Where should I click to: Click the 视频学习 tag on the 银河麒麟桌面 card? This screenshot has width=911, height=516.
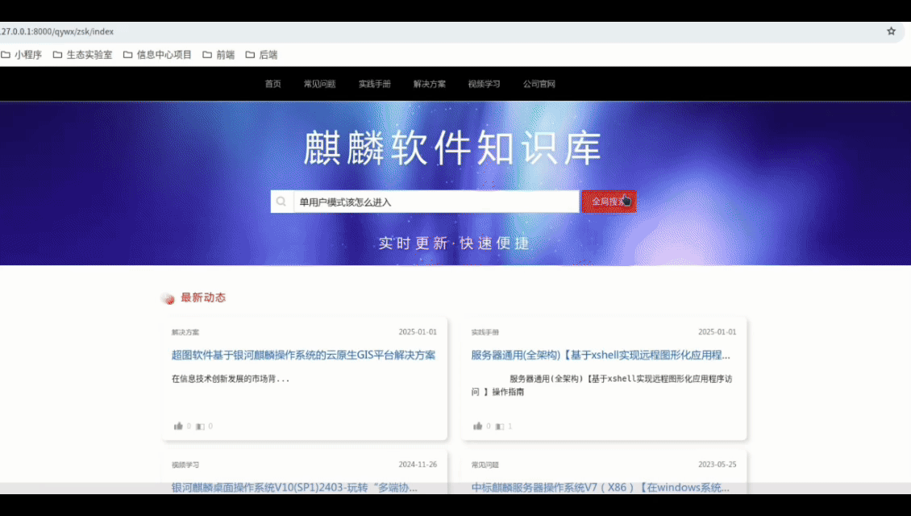[x=185, y=465]
